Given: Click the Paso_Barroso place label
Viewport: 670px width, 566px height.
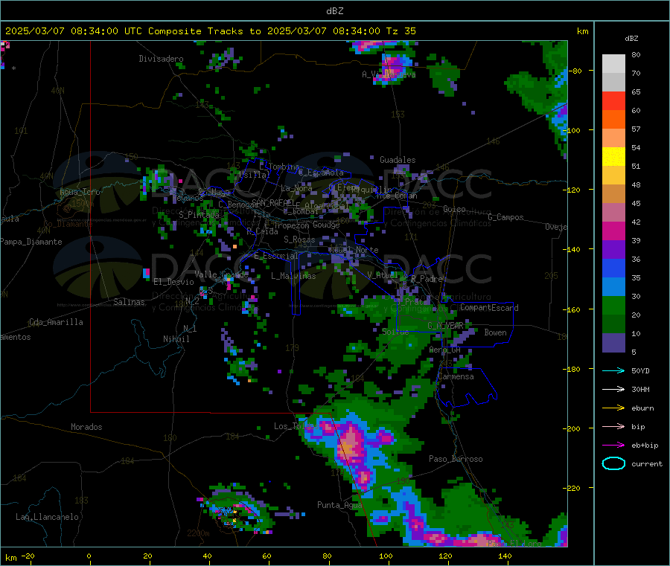Looking at the screenshot, I should point(456,459).
